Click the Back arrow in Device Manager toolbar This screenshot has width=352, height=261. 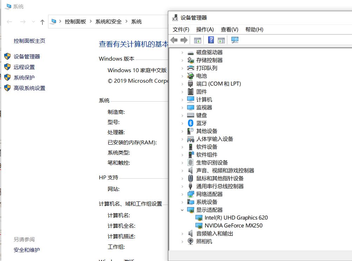[174, 40]
